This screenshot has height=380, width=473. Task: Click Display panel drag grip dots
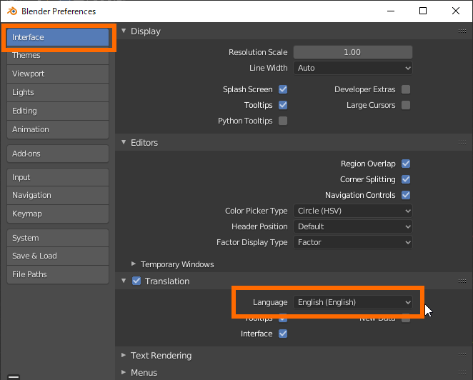(x=462, y=31)
